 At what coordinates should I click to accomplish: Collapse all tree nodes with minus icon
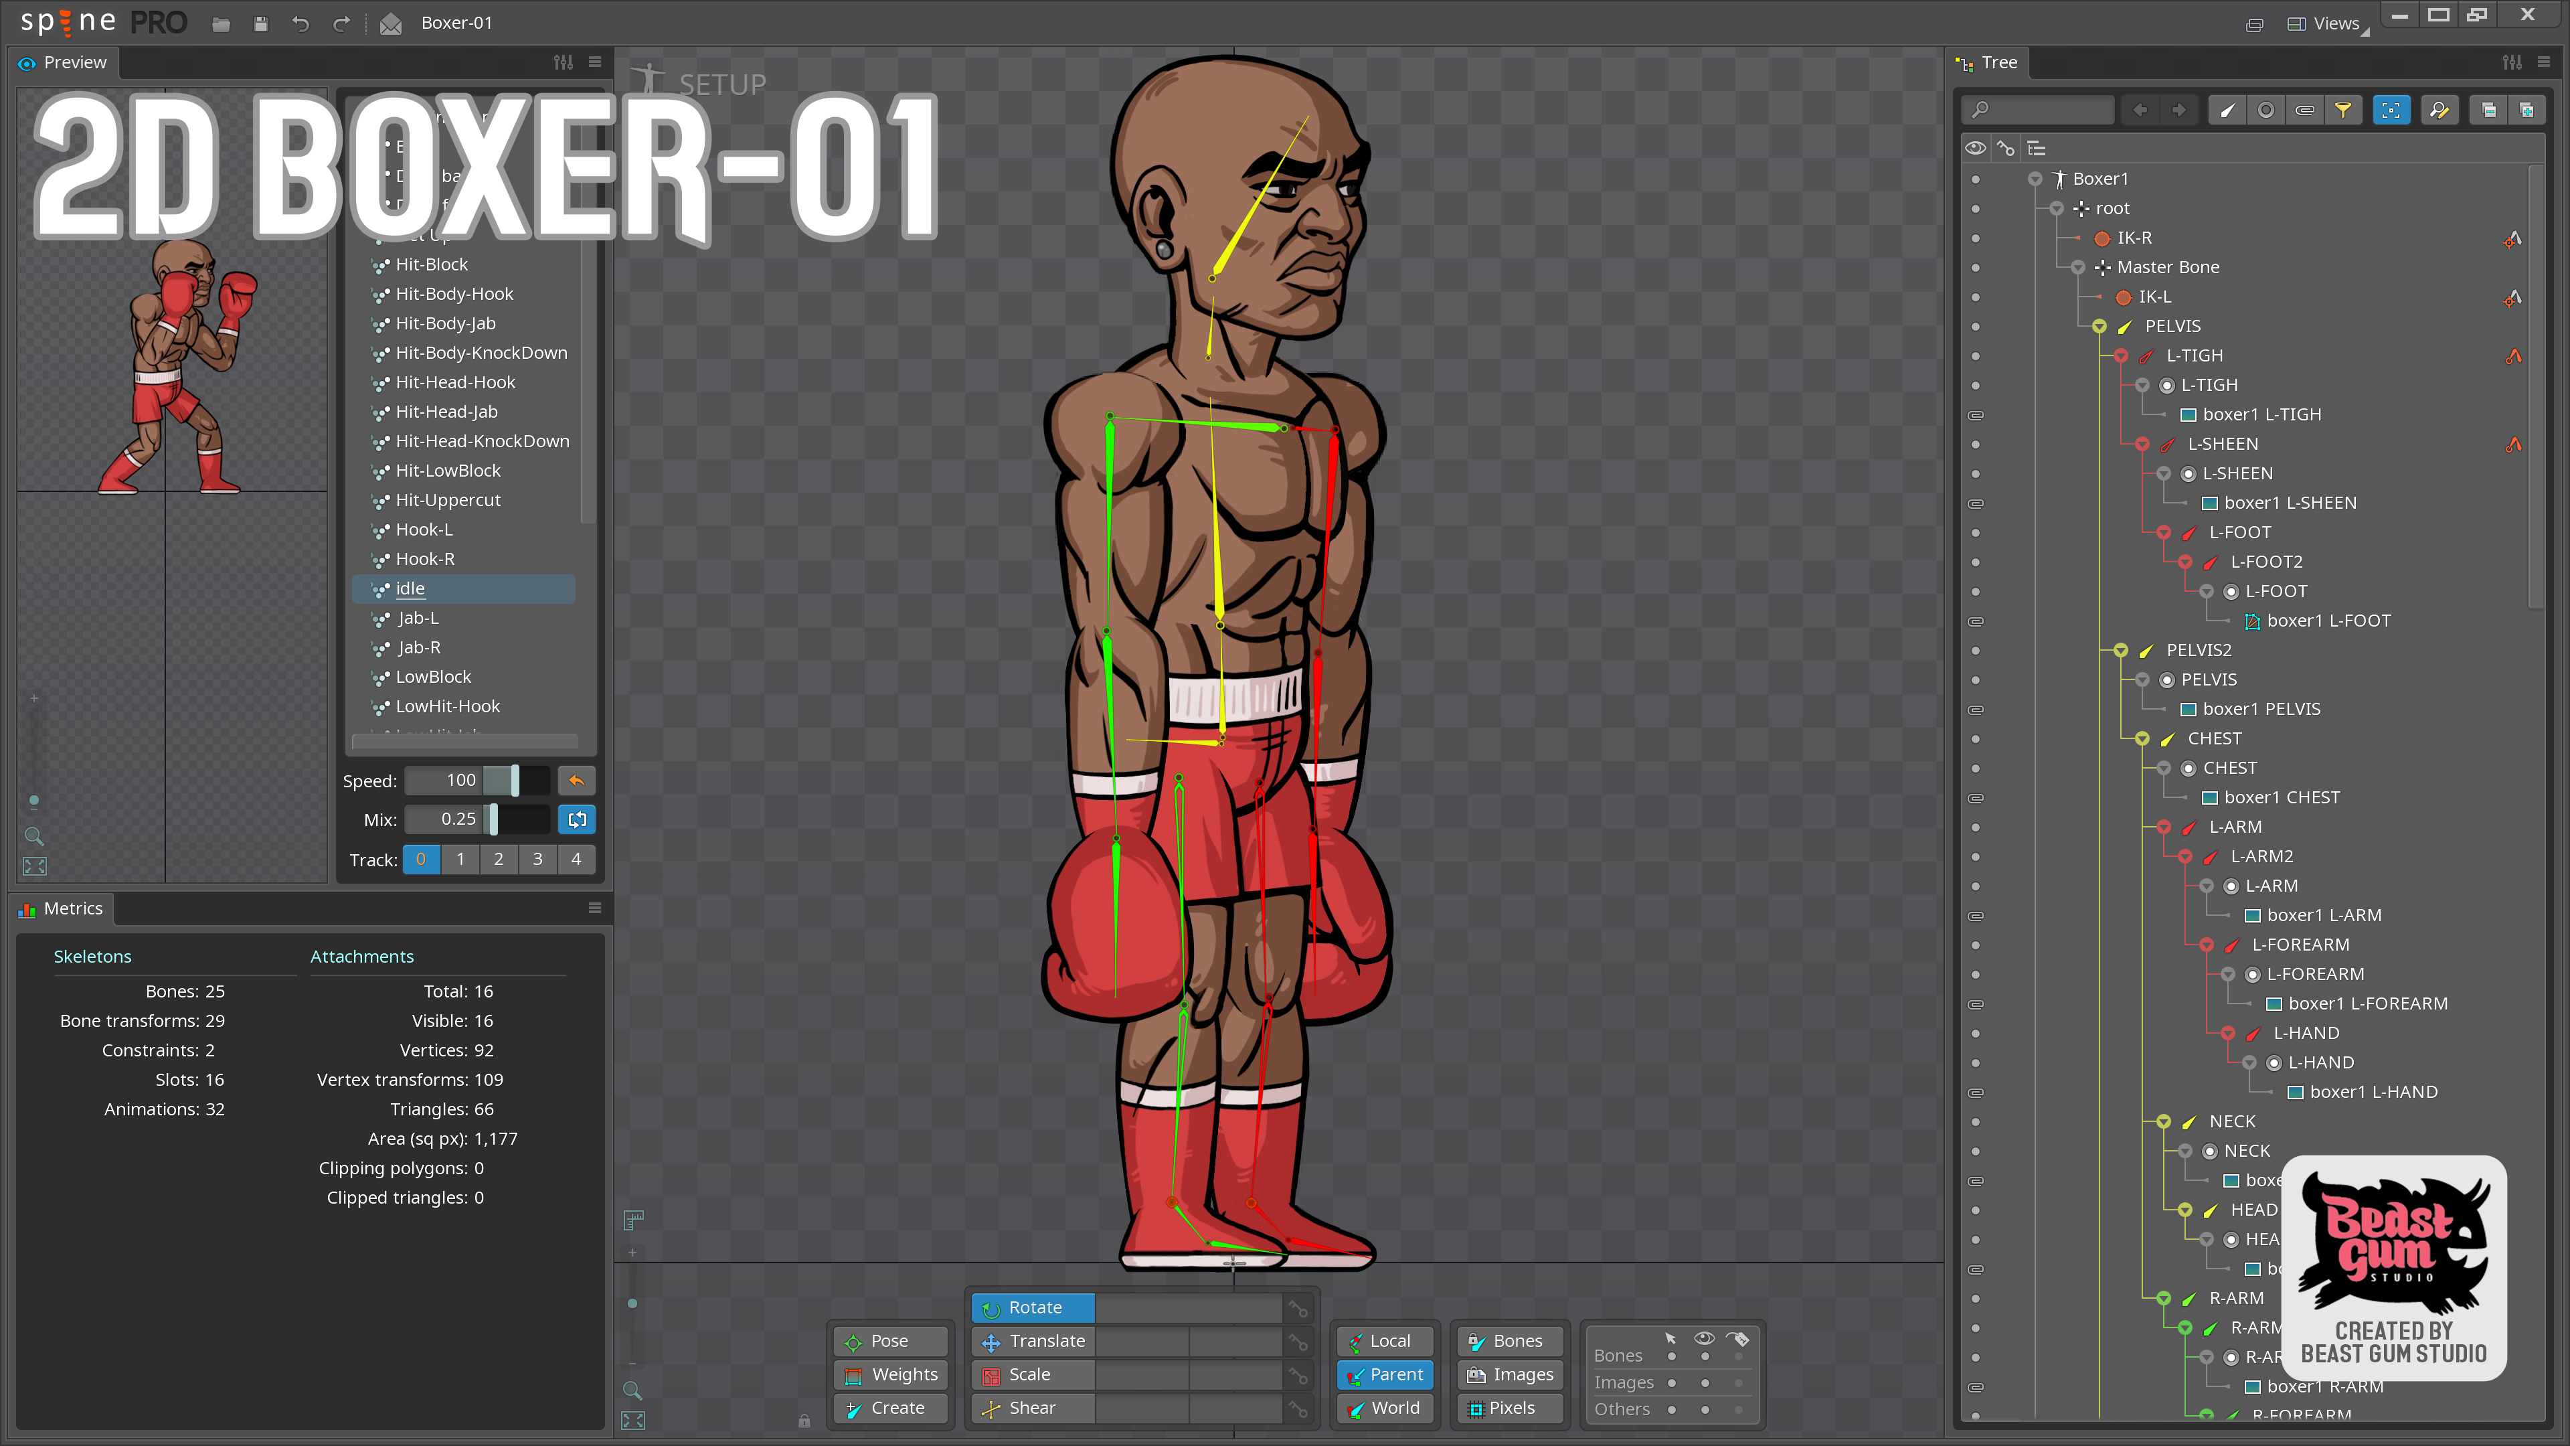click(x=2488, y=110)
